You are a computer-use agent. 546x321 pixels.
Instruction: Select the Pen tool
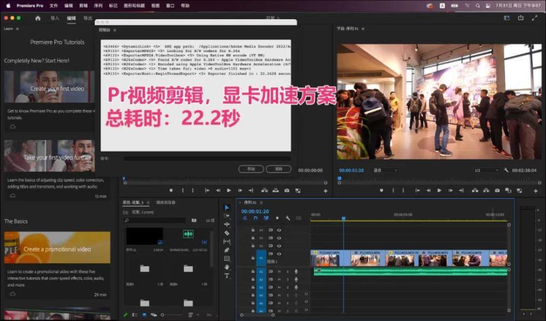click(227, 250)
